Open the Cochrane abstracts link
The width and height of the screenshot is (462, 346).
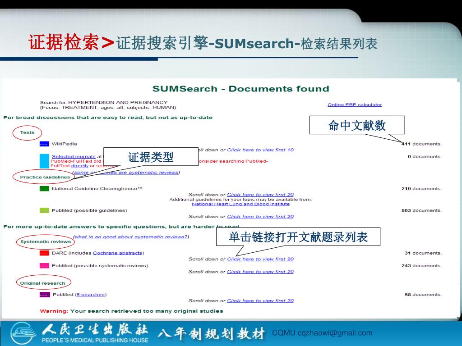(x=118, y=253)
